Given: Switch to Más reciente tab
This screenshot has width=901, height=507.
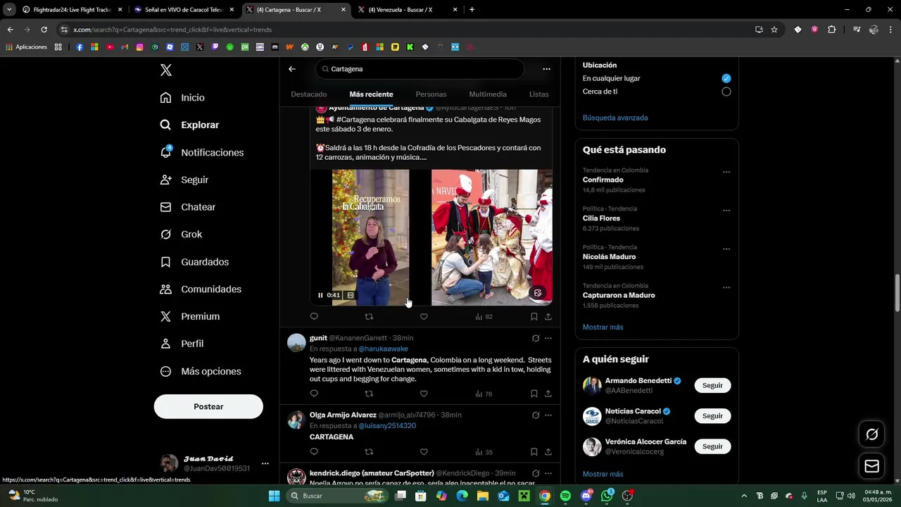Looking at the screenshot, I should 371,94.
